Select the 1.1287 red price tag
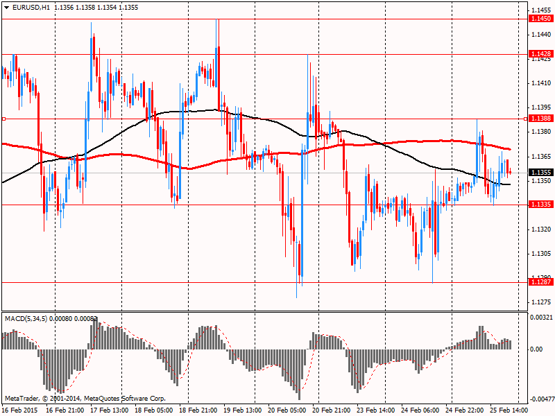Image resolution: width=555 pixels, height=416 pixels. pyautogui.click(x=540, y=282)
